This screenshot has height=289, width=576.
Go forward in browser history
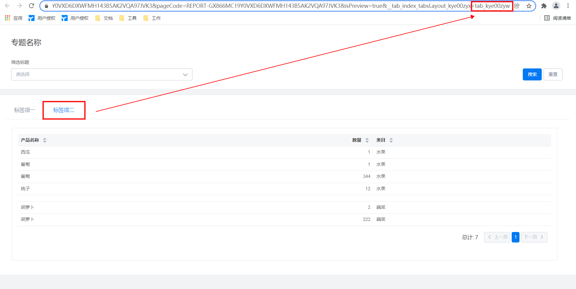(20, 6)
